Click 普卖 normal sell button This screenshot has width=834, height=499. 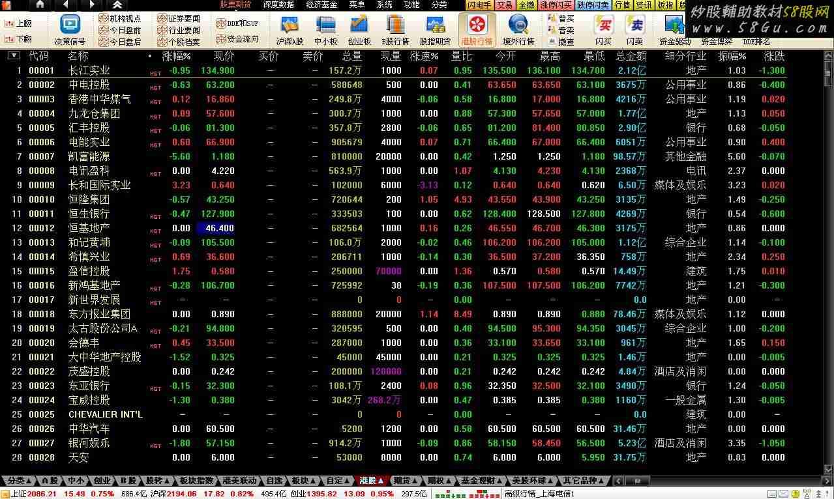(561, 30)
